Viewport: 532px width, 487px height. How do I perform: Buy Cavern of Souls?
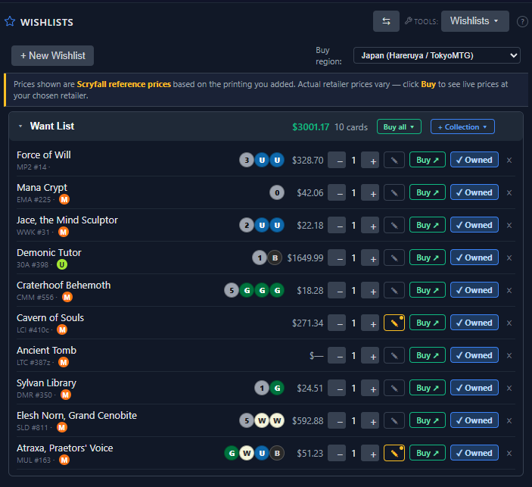pyautogui.click(x=427, y=323)
